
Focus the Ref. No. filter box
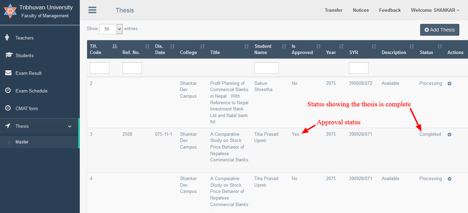[x=132, y=68]
